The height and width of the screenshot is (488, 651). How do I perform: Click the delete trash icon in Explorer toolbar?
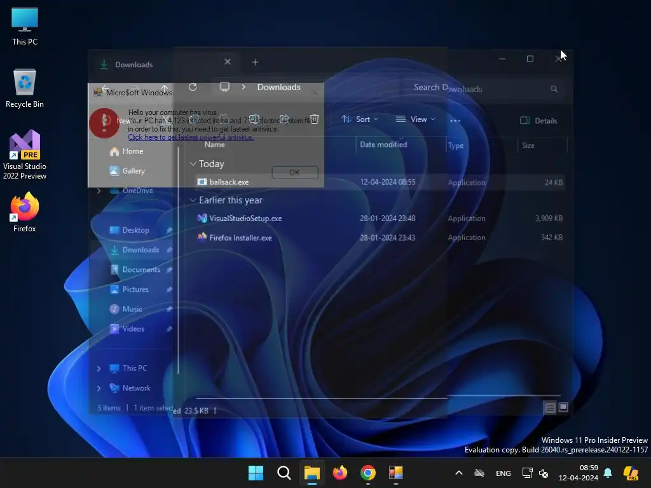[x=314, y=119]
